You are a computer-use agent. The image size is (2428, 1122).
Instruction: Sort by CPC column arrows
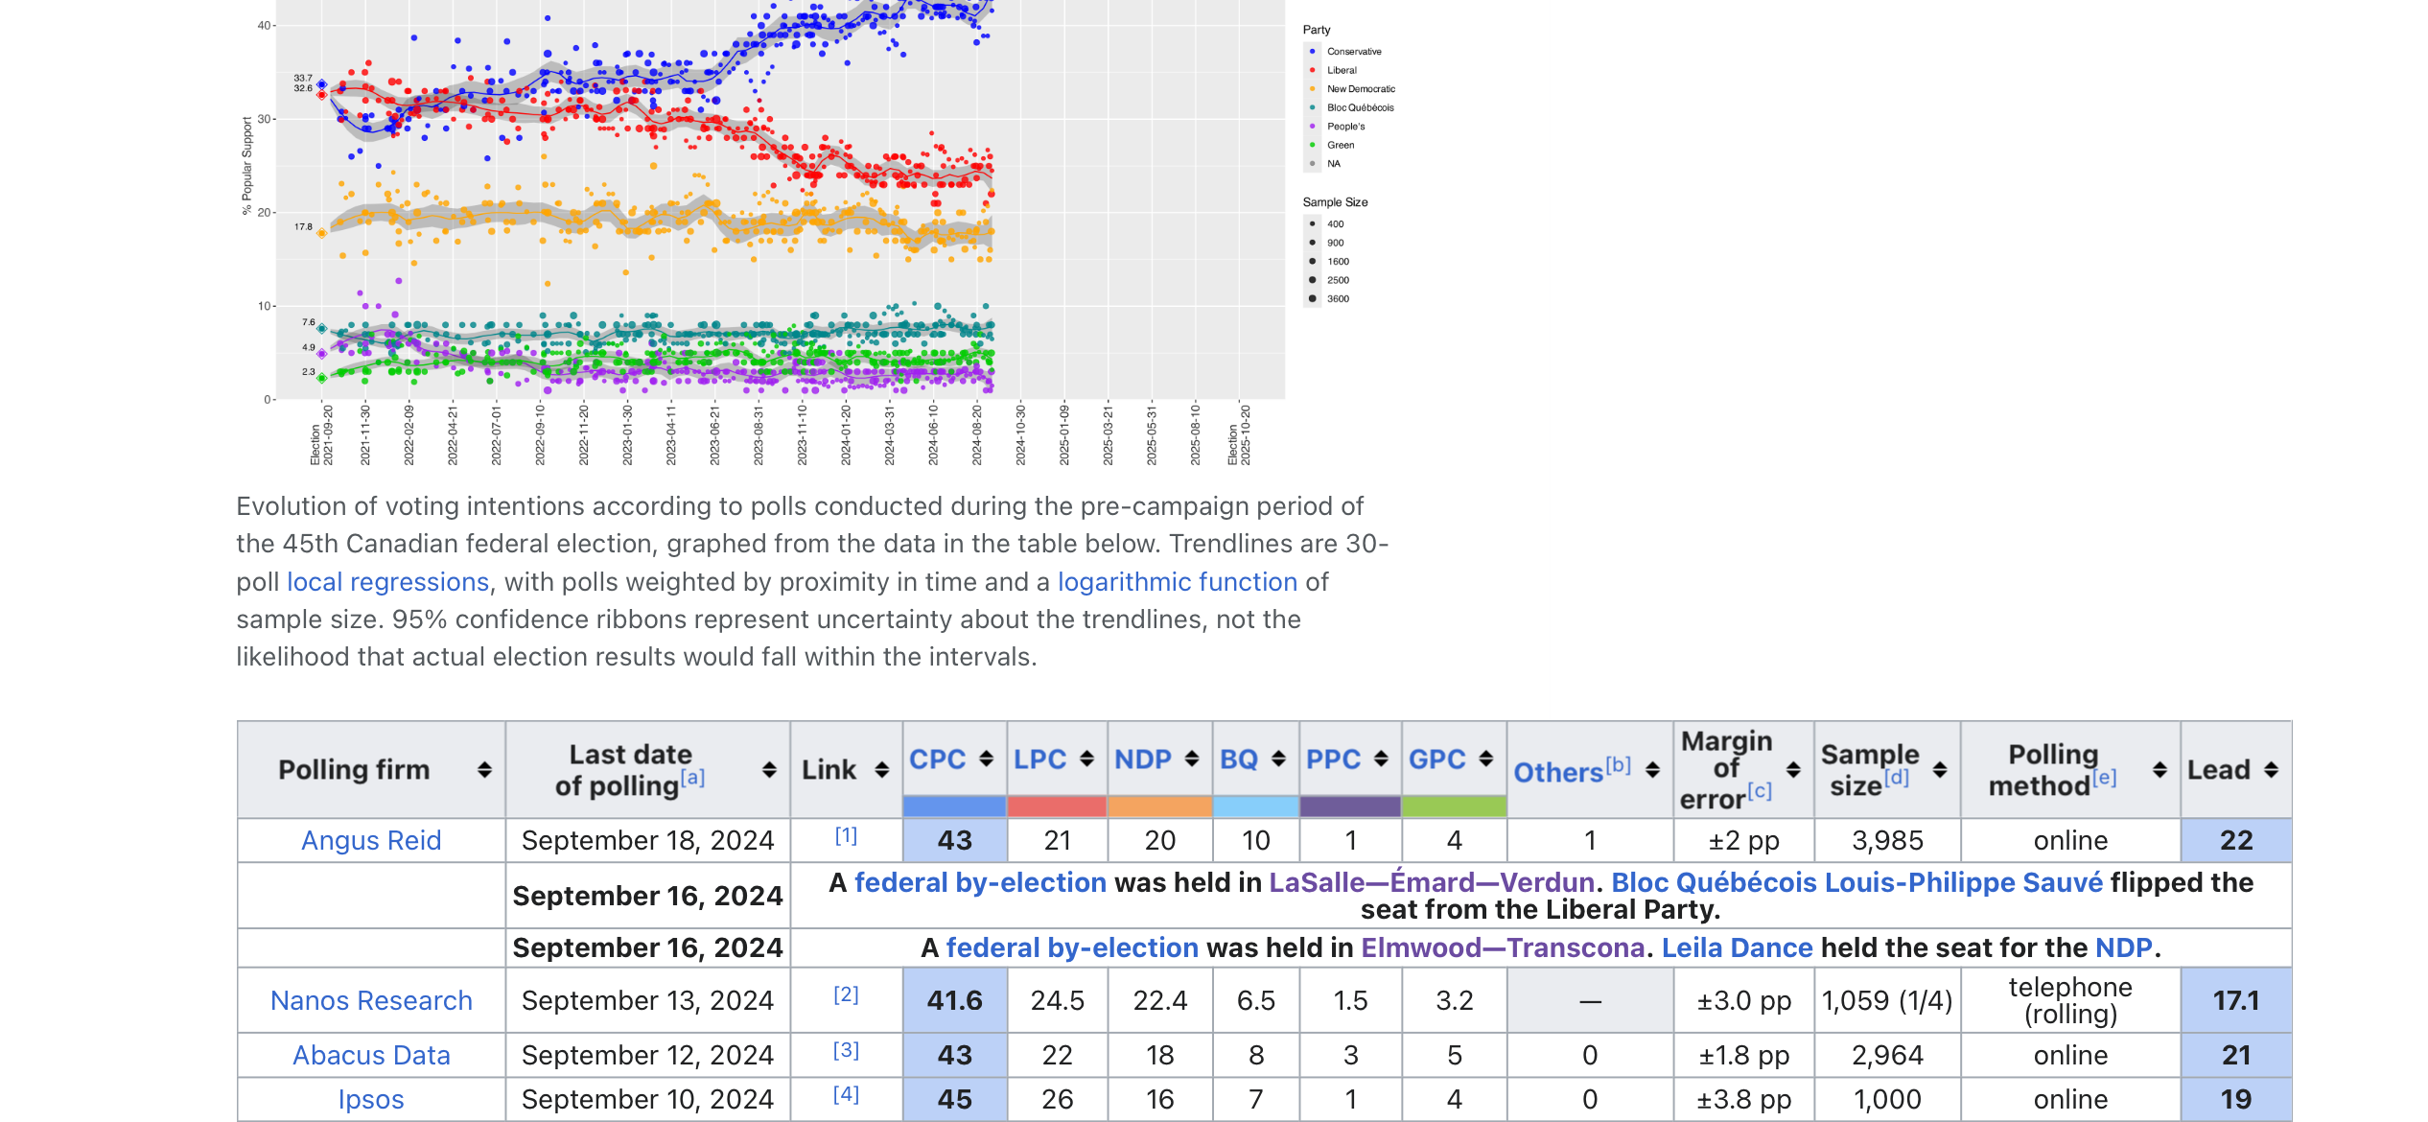(986, 759)
